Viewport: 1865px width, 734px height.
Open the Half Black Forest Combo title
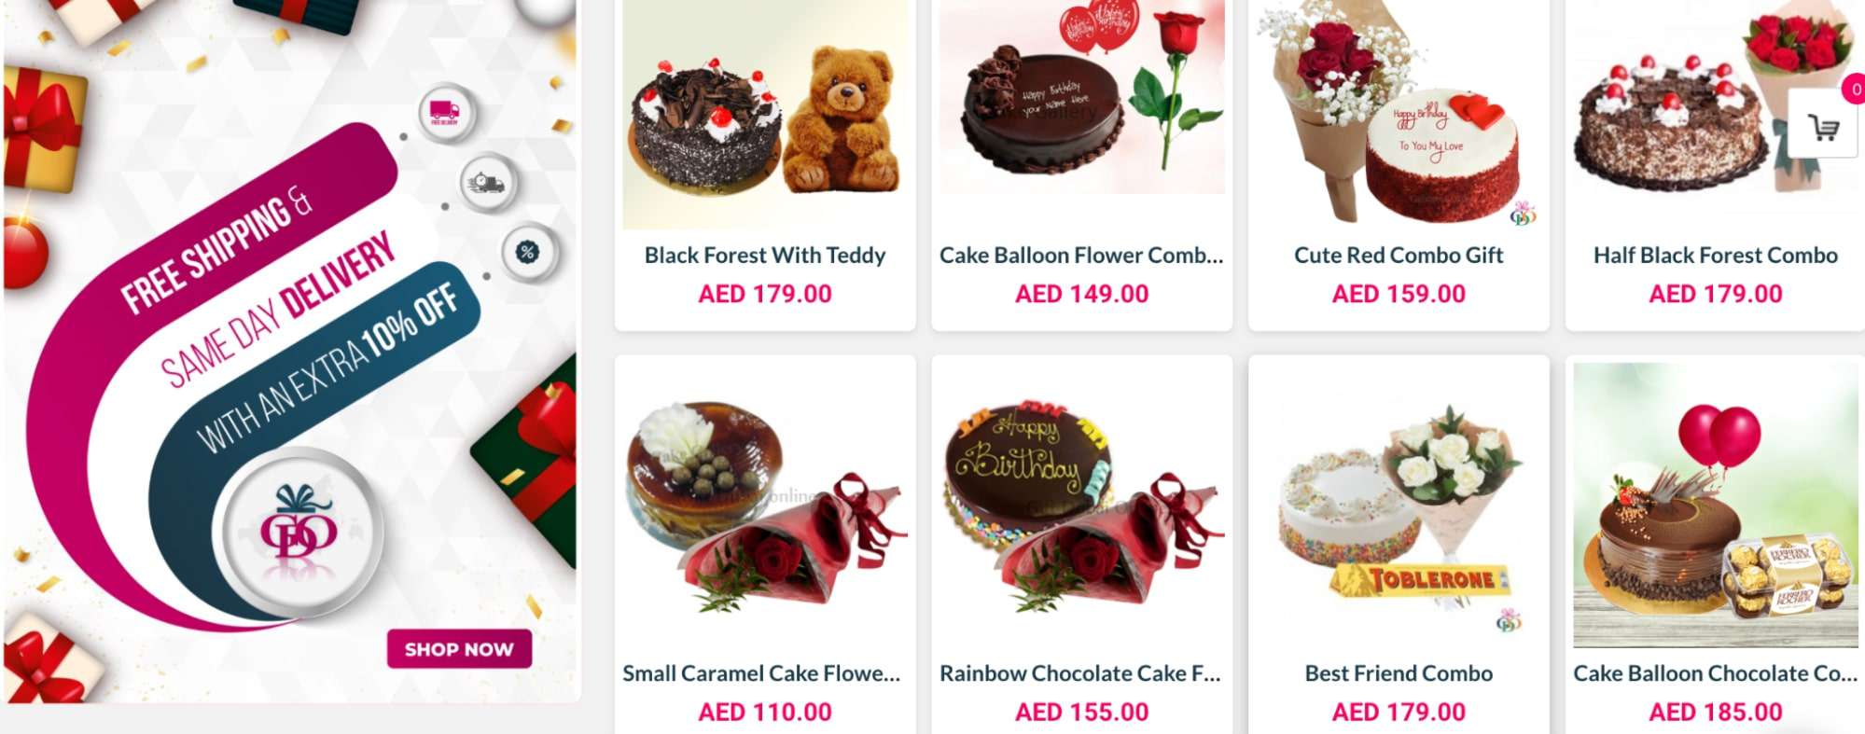[x=1715, y=256]
